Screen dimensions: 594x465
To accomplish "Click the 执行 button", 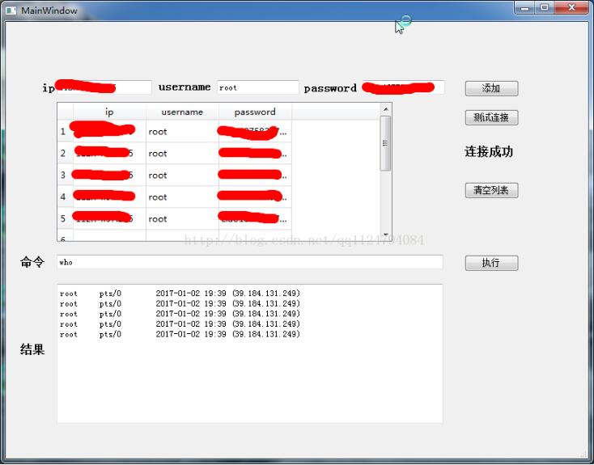I will click(491, 263).
